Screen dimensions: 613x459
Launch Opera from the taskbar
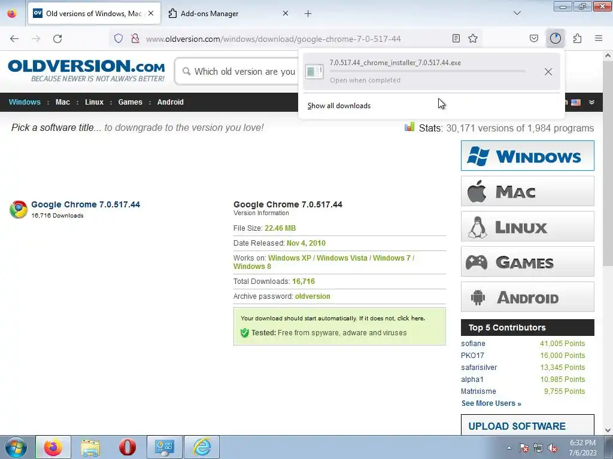coord(128,447)
